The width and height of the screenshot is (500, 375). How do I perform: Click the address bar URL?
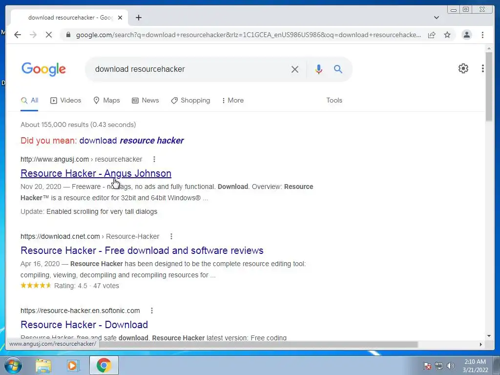248,35
